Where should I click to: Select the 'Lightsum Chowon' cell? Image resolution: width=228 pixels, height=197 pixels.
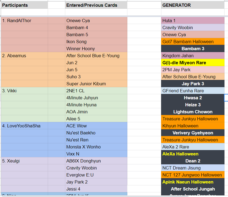tap(193, 112)
